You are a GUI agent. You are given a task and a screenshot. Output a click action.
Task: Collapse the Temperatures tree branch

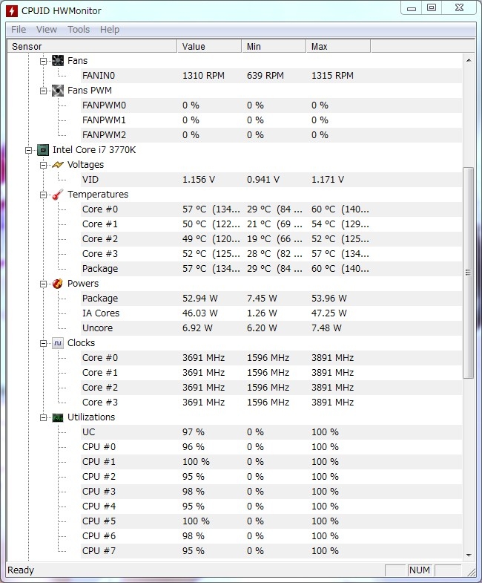[44, 195]
